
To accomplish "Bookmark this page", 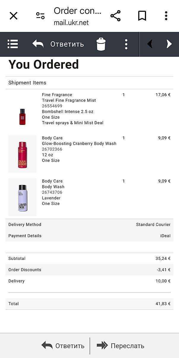I will (x=142, y=16).
